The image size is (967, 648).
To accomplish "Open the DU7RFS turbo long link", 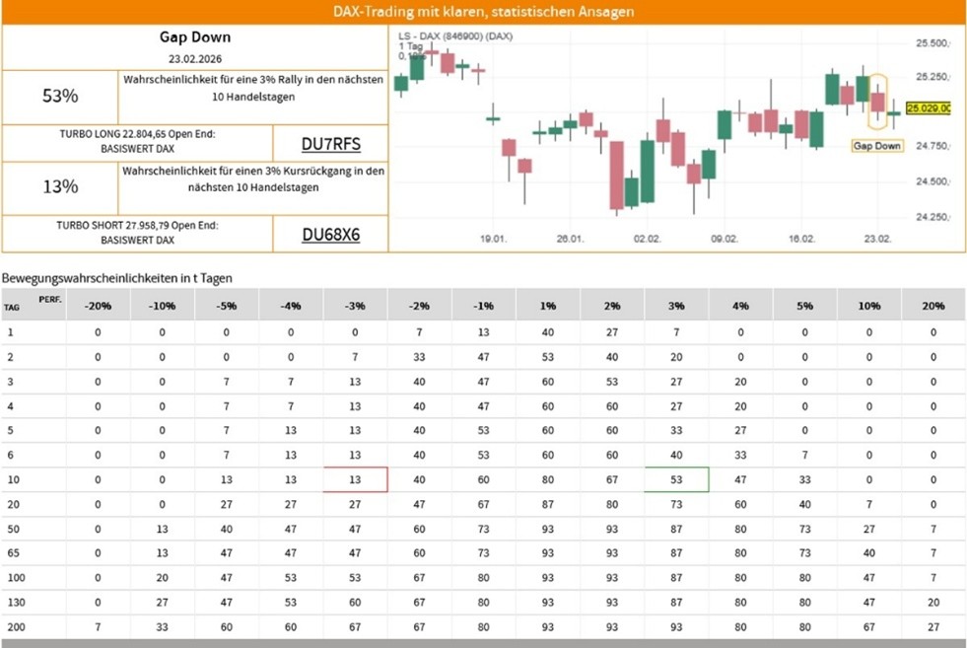I will [330, 144].
